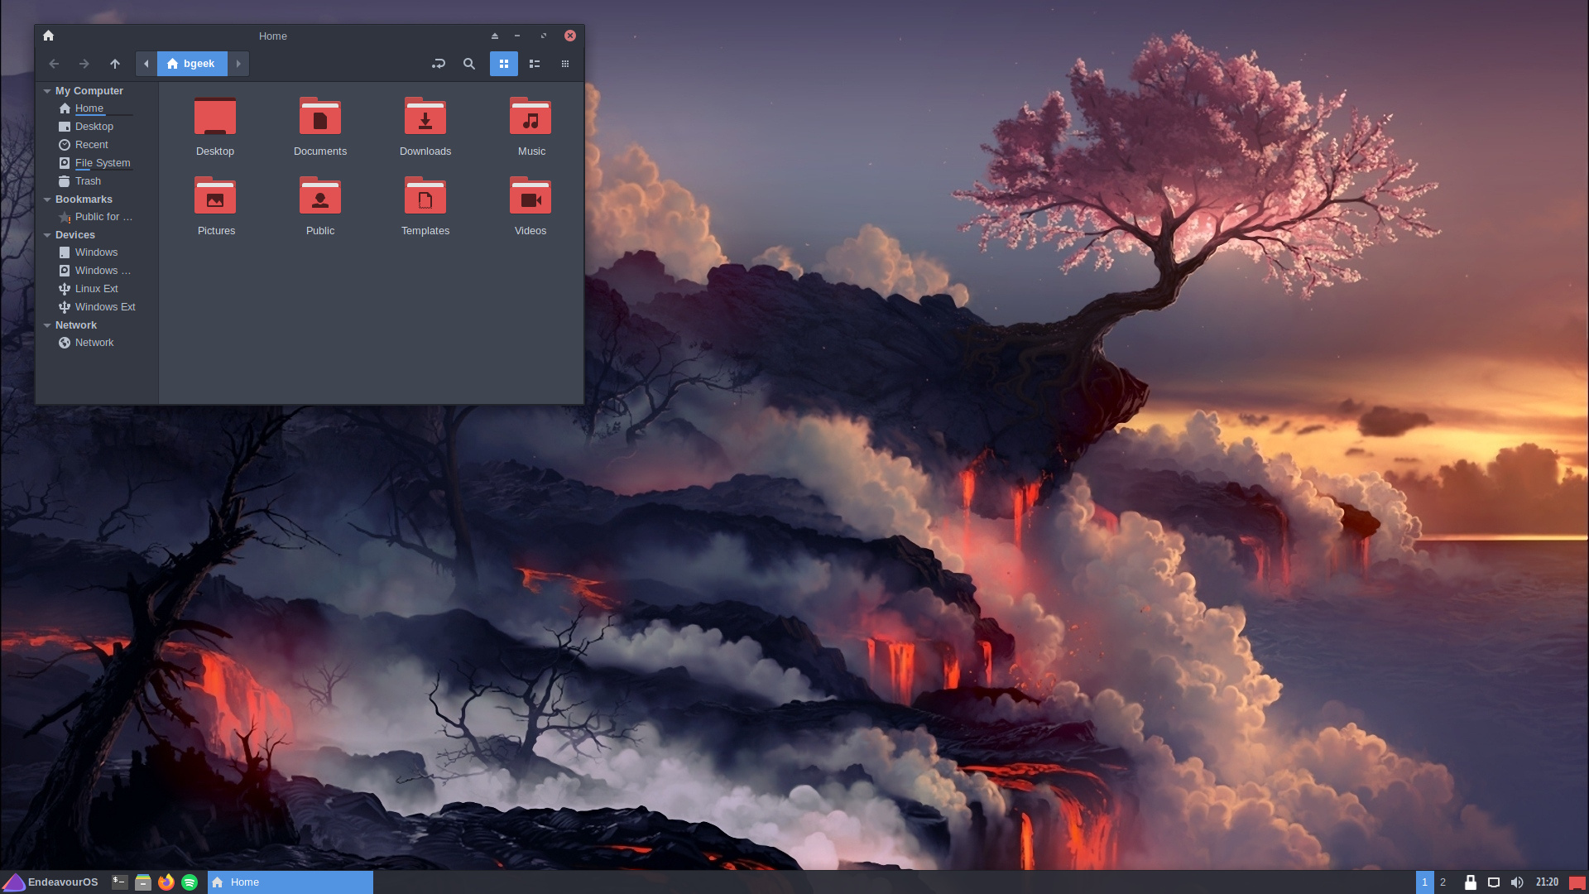Open Spotify from the panel
The image size is (1589, 894).
tap(190, 882)
